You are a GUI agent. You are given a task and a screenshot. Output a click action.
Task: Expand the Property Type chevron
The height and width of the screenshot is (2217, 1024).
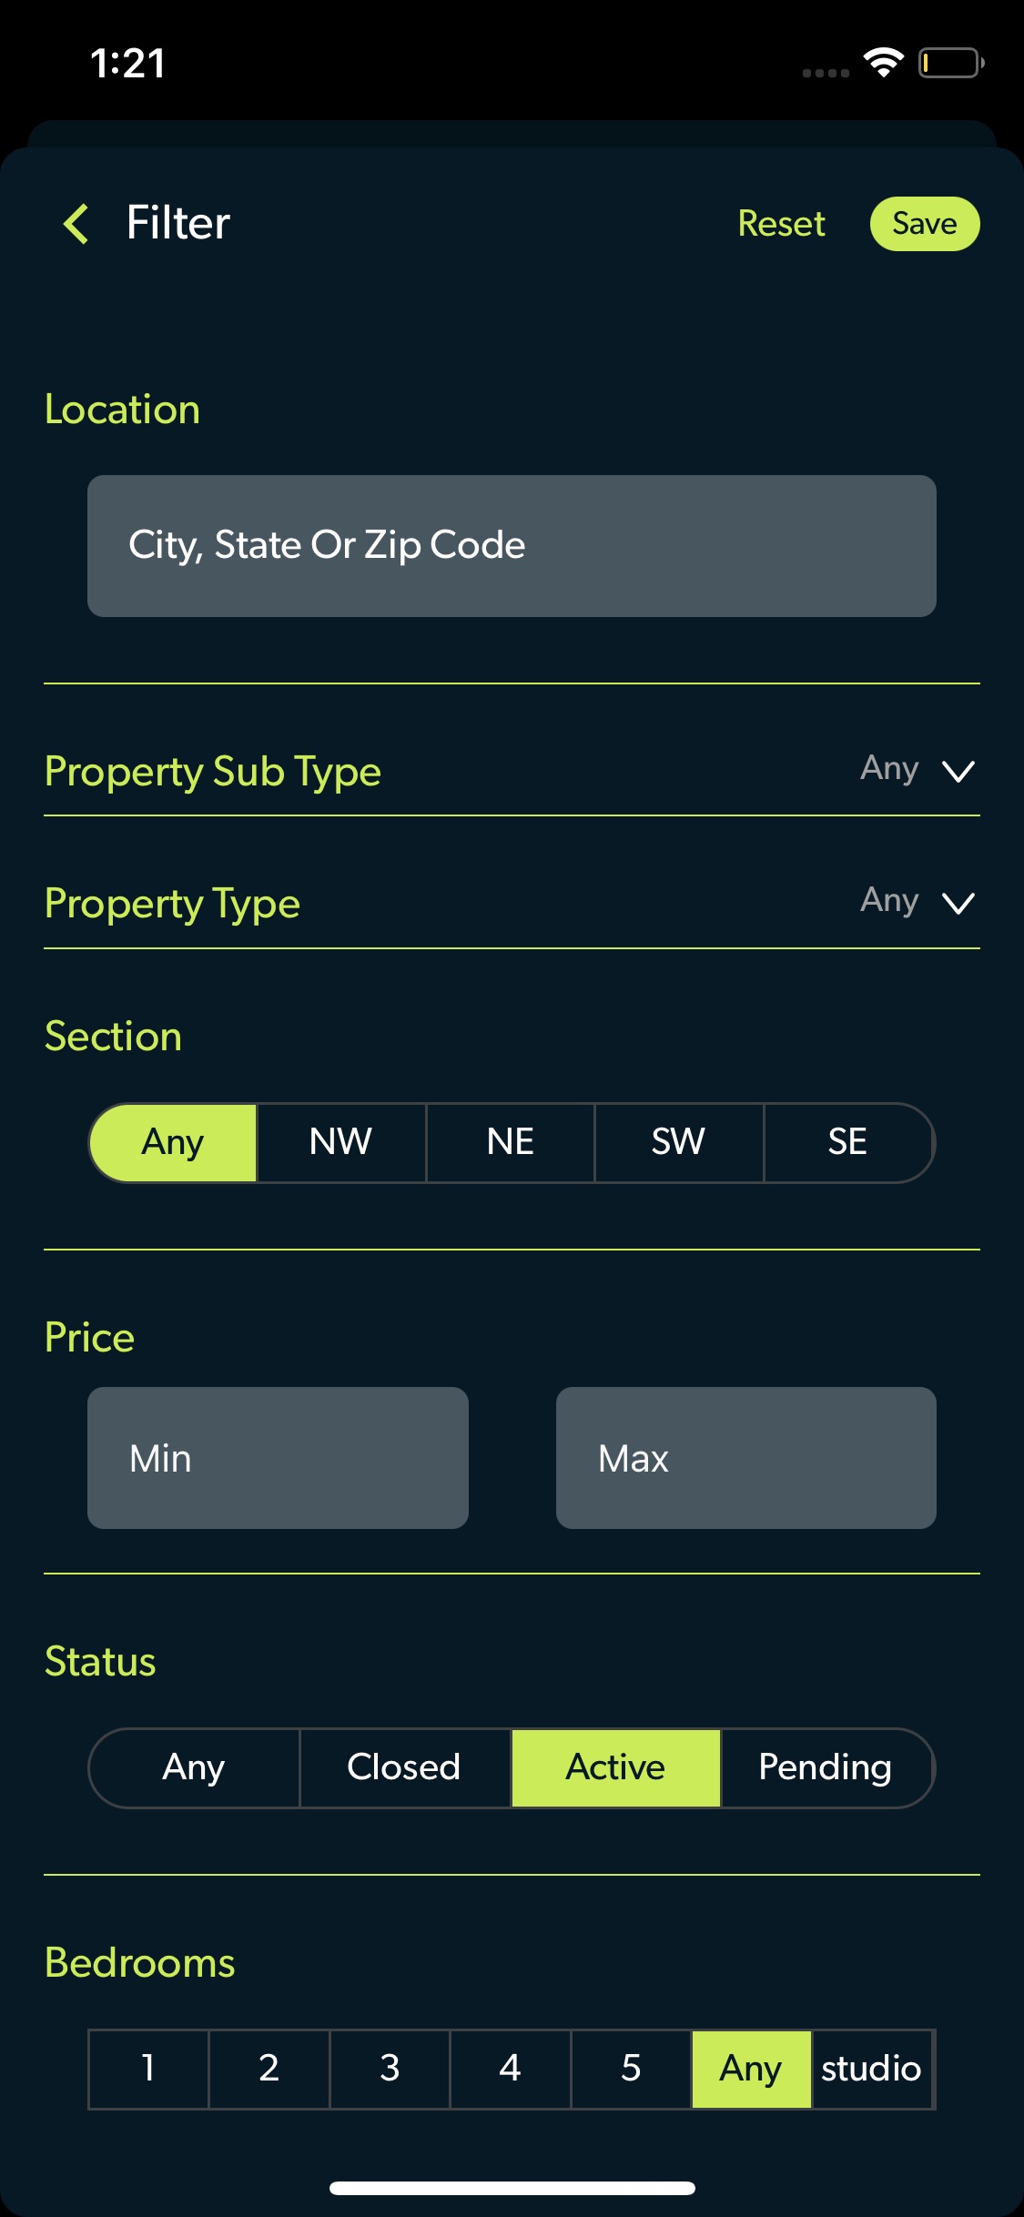pyautogui.click(x=958, y=904)
